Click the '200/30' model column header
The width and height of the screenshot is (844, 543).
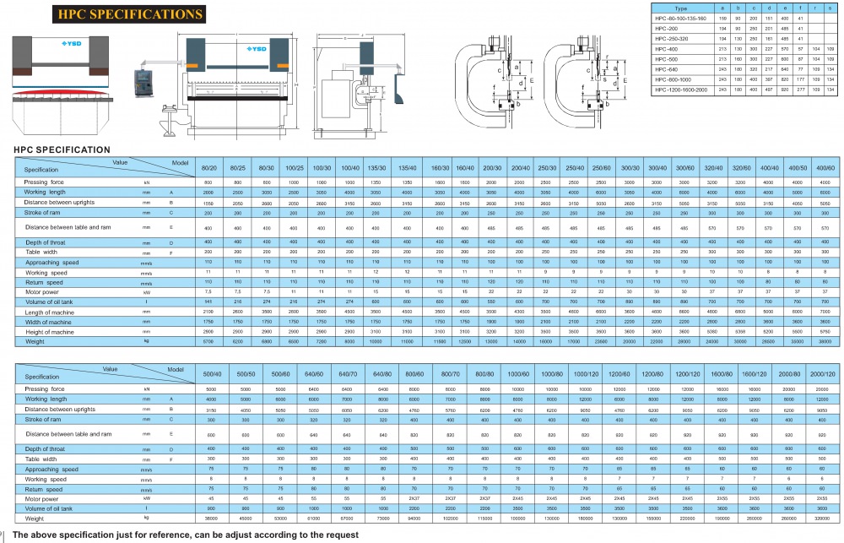pos(492,168)
